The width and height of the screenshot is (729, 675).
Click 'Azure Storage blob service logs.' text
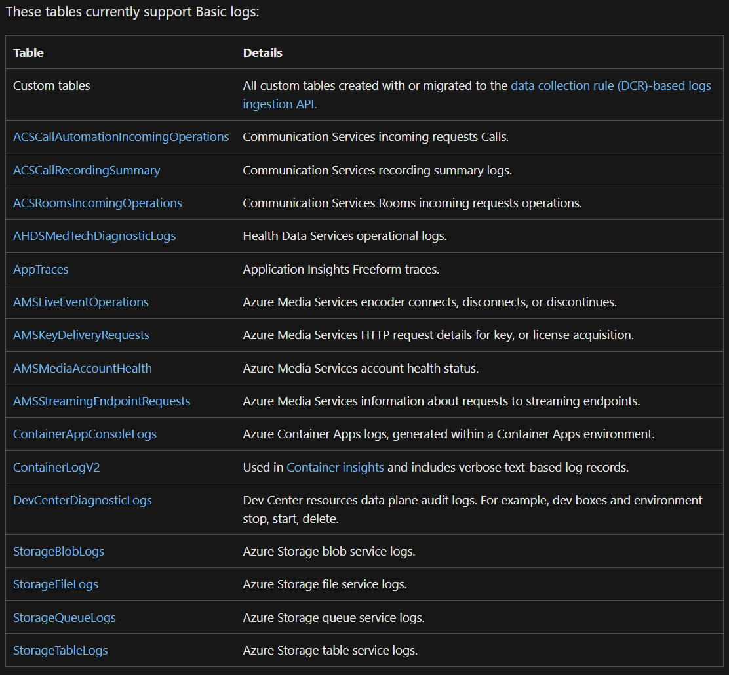(329, 552)
